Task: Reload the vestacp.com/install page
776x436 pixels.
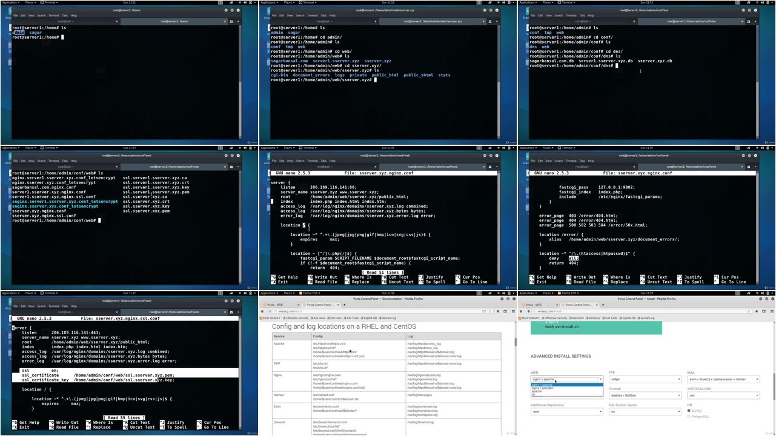Action: click(x=749, y=311)
